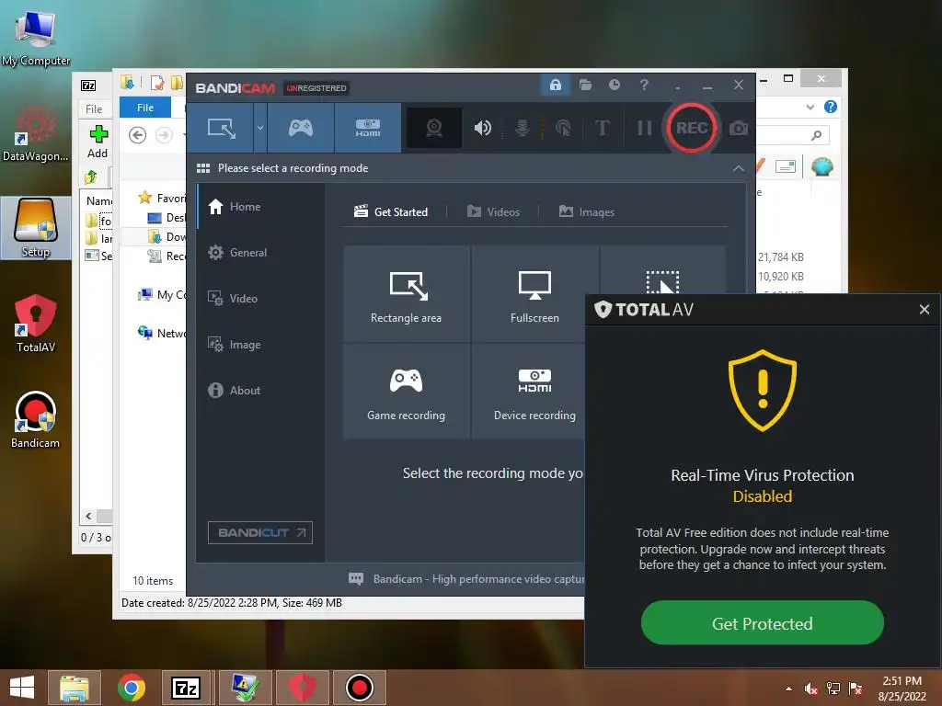The height and width of the screenshot is (706, 942).
Task: Select HDMI device recording mode in toolbar
Action: 368,128
